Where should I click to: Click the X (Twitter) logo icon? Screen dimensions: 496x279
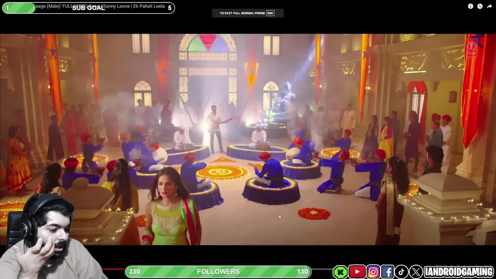416,272
